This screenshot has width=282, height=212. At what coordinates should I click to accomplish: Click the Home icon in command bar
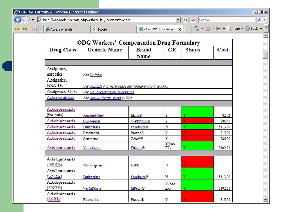click(x=197, y=29)
